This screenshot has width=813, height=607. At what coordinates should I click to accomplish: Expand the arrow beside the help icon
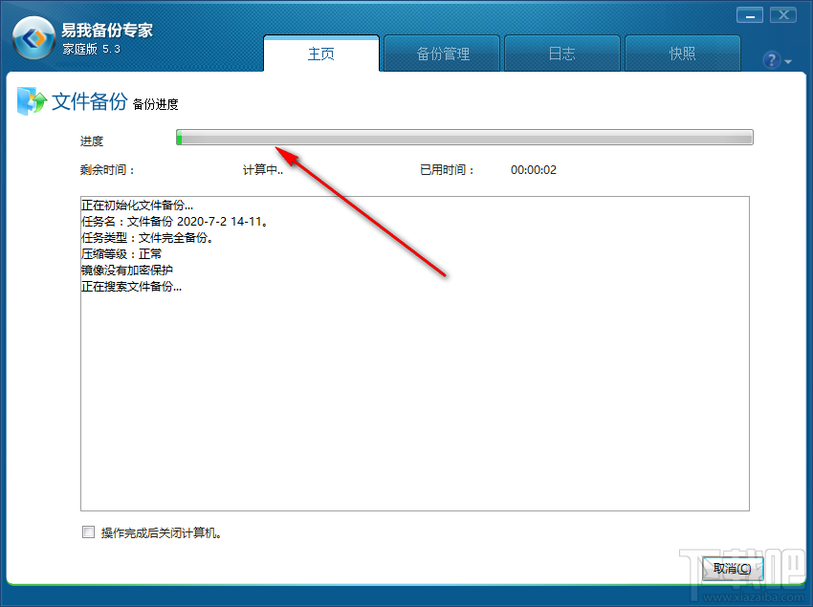tap(788, 62)
